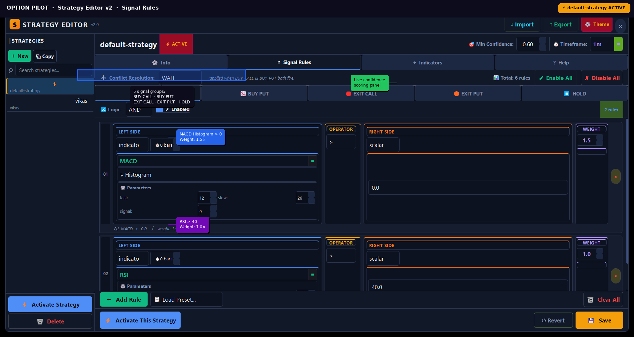Toggle the Enabled checkbox for this group
This screenshot has height=337, width=634.
pyautogui.click(x=159, y=110)
